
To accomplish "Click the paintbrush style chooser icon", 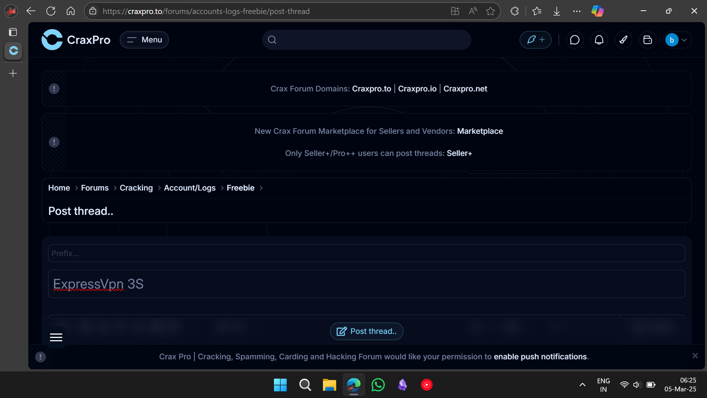I will 623,40.
